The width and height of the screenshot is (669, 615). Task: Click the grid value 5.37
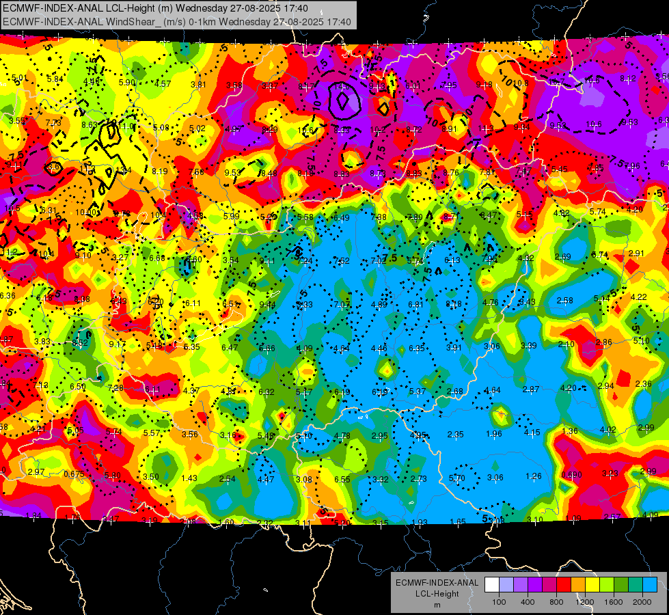tap(418, 392)
